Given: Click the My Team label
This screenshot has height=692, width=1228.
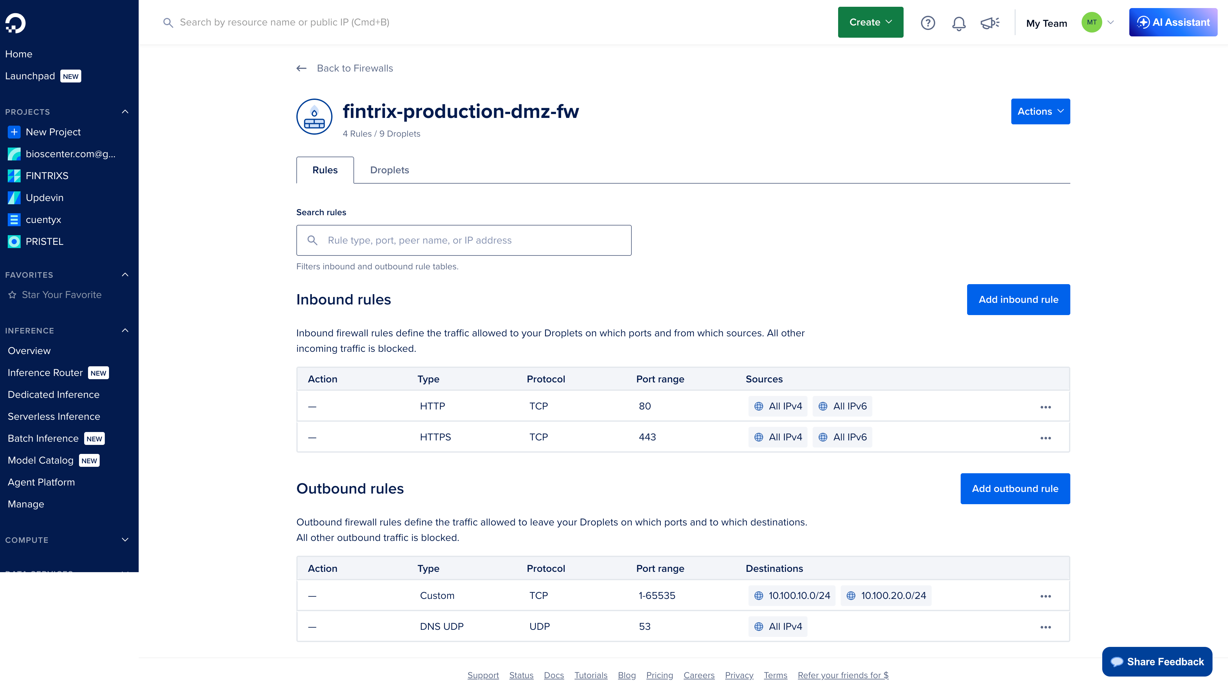Looking at the screenshot, I should (x=1046, y=23).
